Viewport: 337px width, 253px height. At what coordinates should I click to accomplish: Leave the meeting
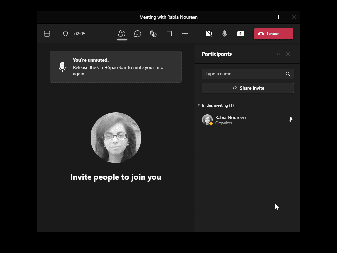click(269, 34)
